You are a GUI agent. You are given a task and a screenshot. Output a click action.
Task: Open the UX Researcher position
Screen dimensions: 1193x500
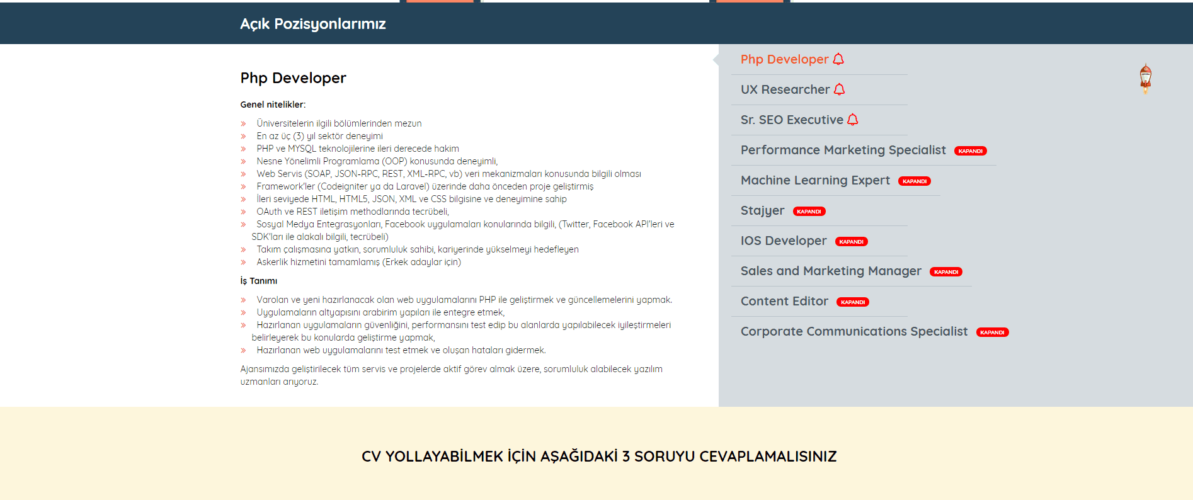click(785, 89)
